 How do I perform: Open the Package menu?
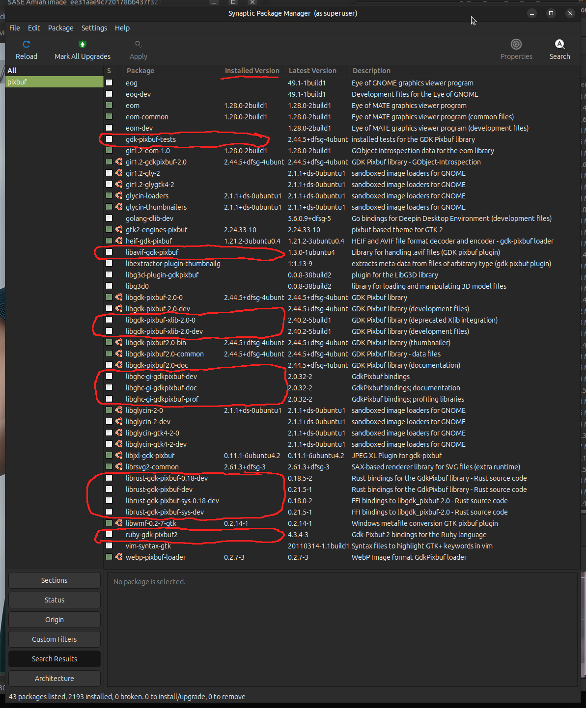[61, 28]
